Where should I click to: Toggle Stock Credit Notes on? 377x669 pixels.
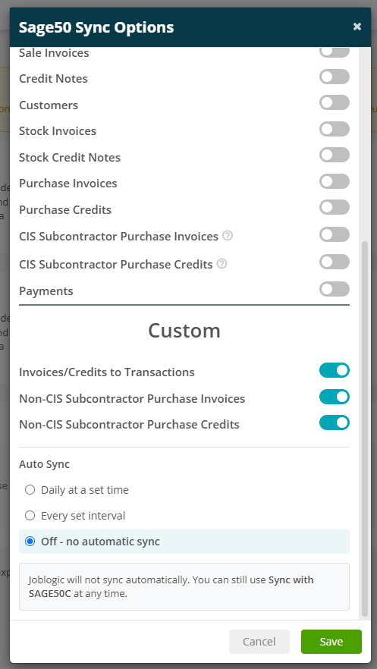click(x=335, y=155)
